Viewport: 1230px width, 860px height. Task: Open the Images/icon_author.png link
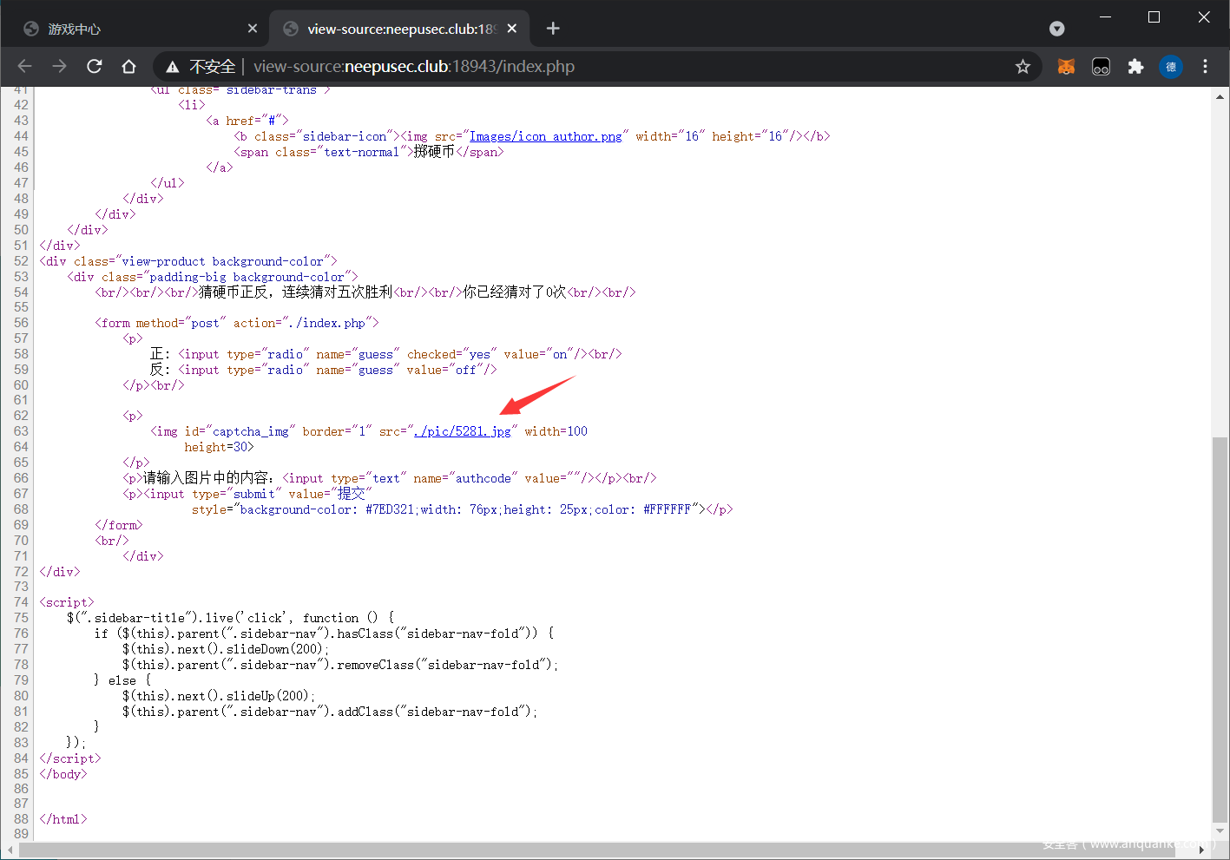[545, 136]
